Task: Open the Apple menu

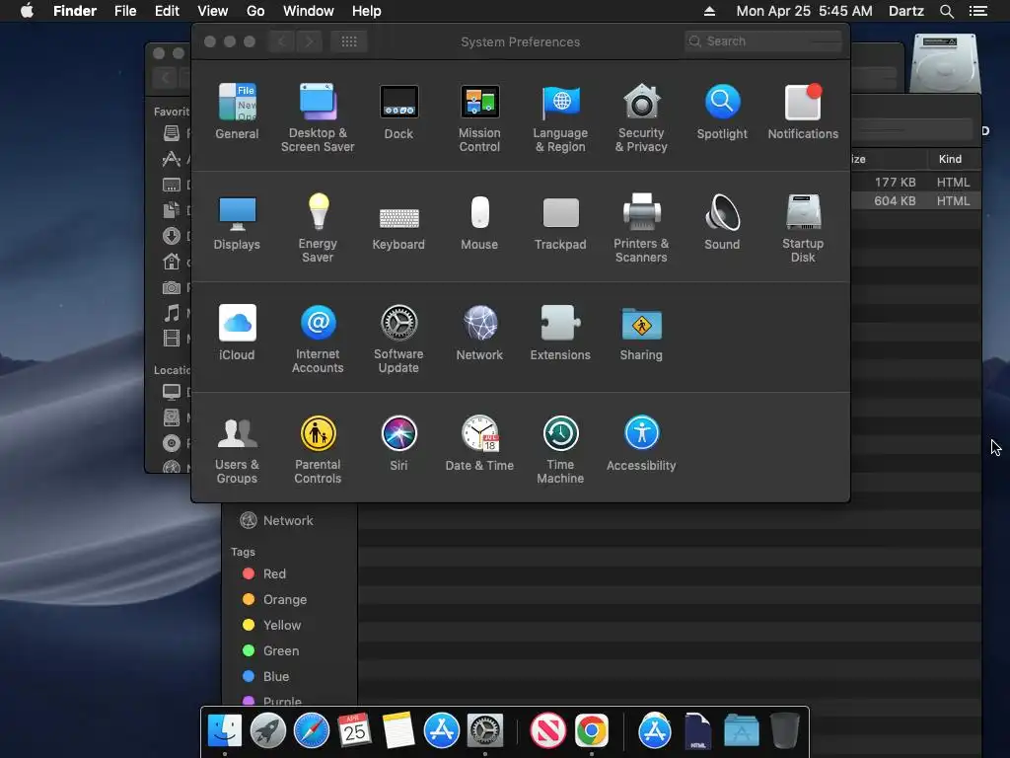Action: pos(27,11)
